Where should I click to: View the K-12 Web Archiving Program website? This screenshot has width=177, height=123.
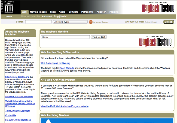pyautogui.click(x=64, y=106)
